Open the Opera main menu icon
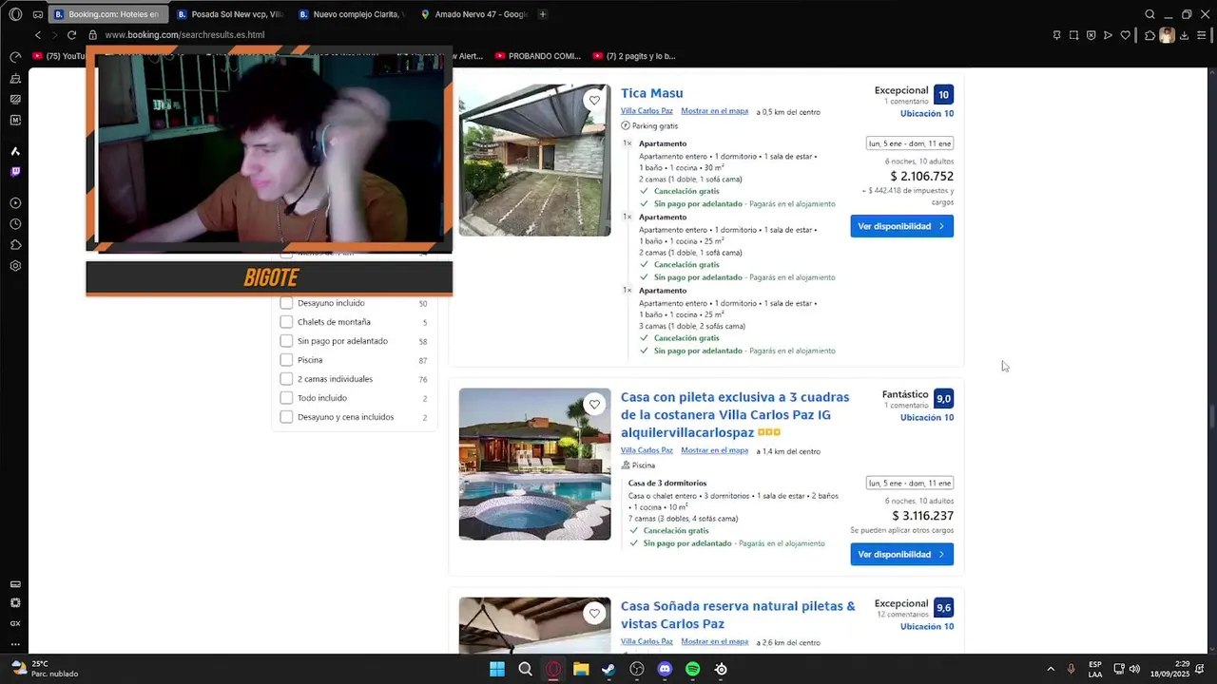 (15, 14)
